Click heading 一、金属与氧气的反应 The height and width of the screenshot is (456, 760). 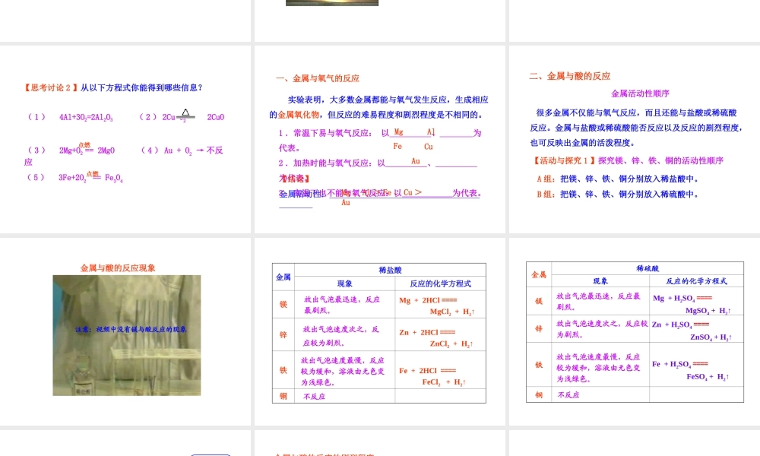tap(318, 78)
